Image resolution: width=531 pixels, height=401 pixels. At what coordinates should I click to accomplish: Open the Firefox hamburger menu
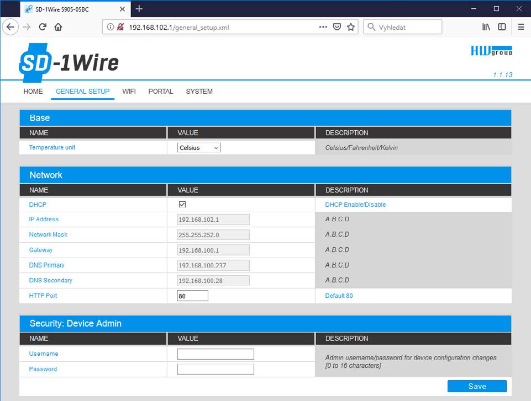pos(521,27)
